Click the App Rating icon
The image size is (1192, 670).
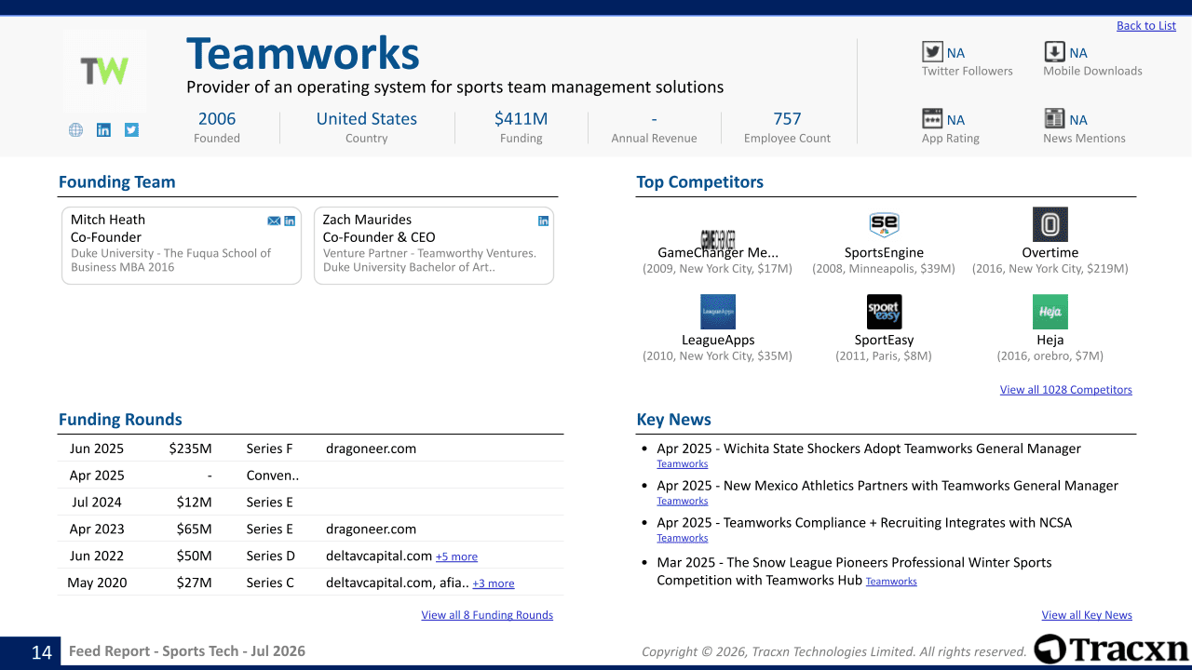[932, 118]
